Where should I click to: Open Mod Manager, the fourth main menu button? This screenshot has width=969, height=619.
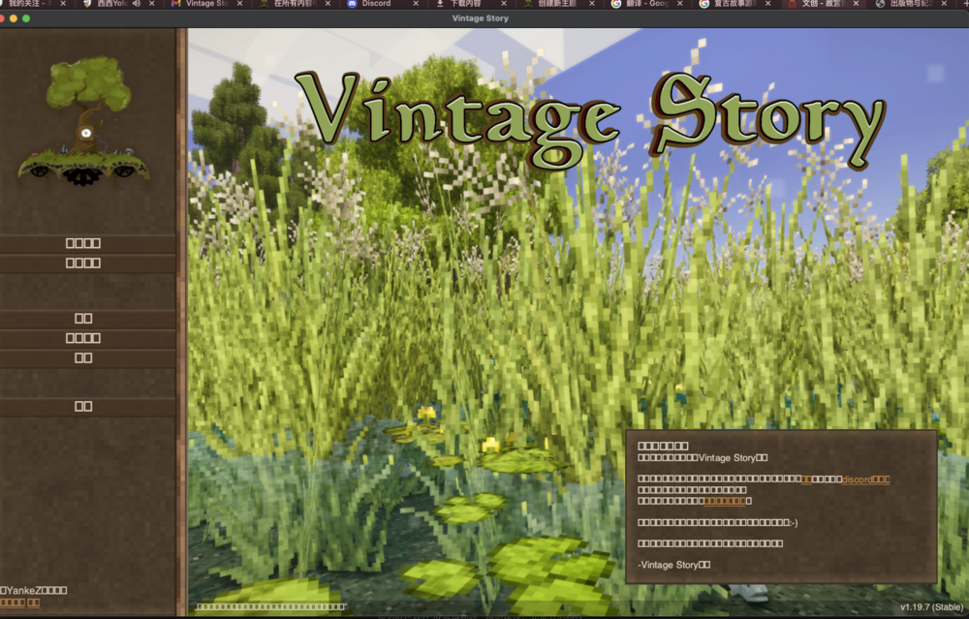(x=83, y=338)
